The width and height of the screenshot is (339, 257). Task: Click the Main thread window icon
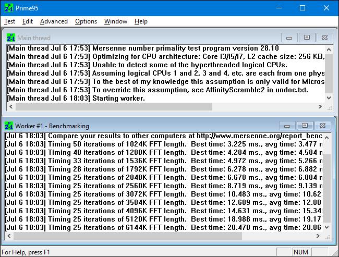[x=11, y=38]
